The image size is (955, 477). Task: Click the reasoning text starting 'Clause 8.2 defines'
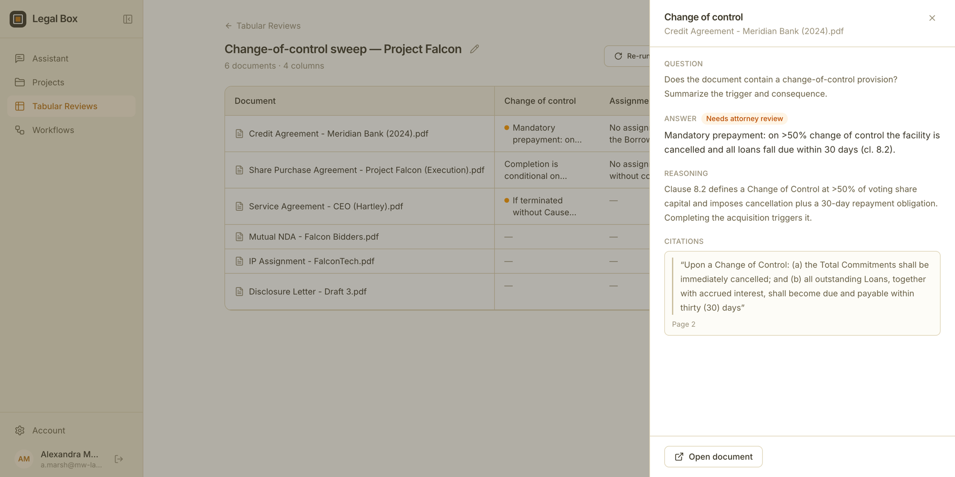(x=801, y=203)
